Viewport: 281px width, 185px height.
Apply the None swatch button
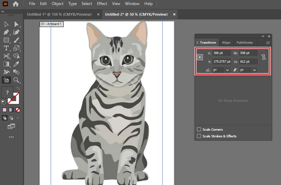(18, 110)
